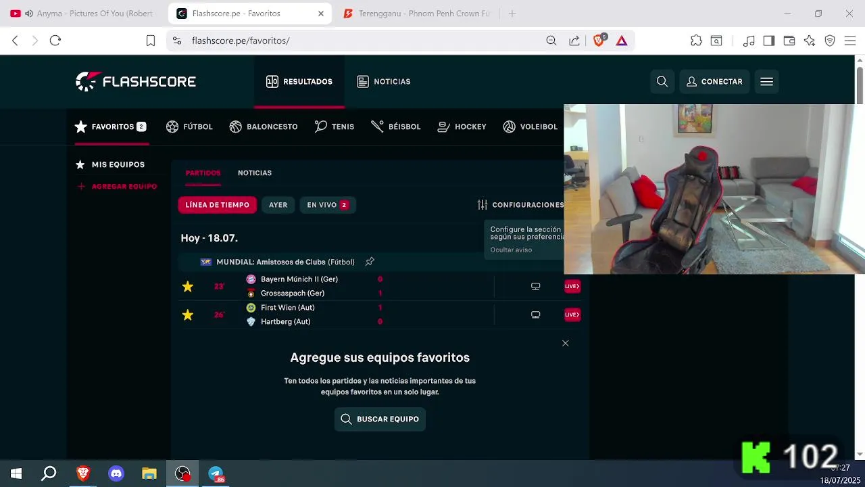865x487 pixels.
Task: Open the Hartberg (Aut) team
Action: pos(286,322)
